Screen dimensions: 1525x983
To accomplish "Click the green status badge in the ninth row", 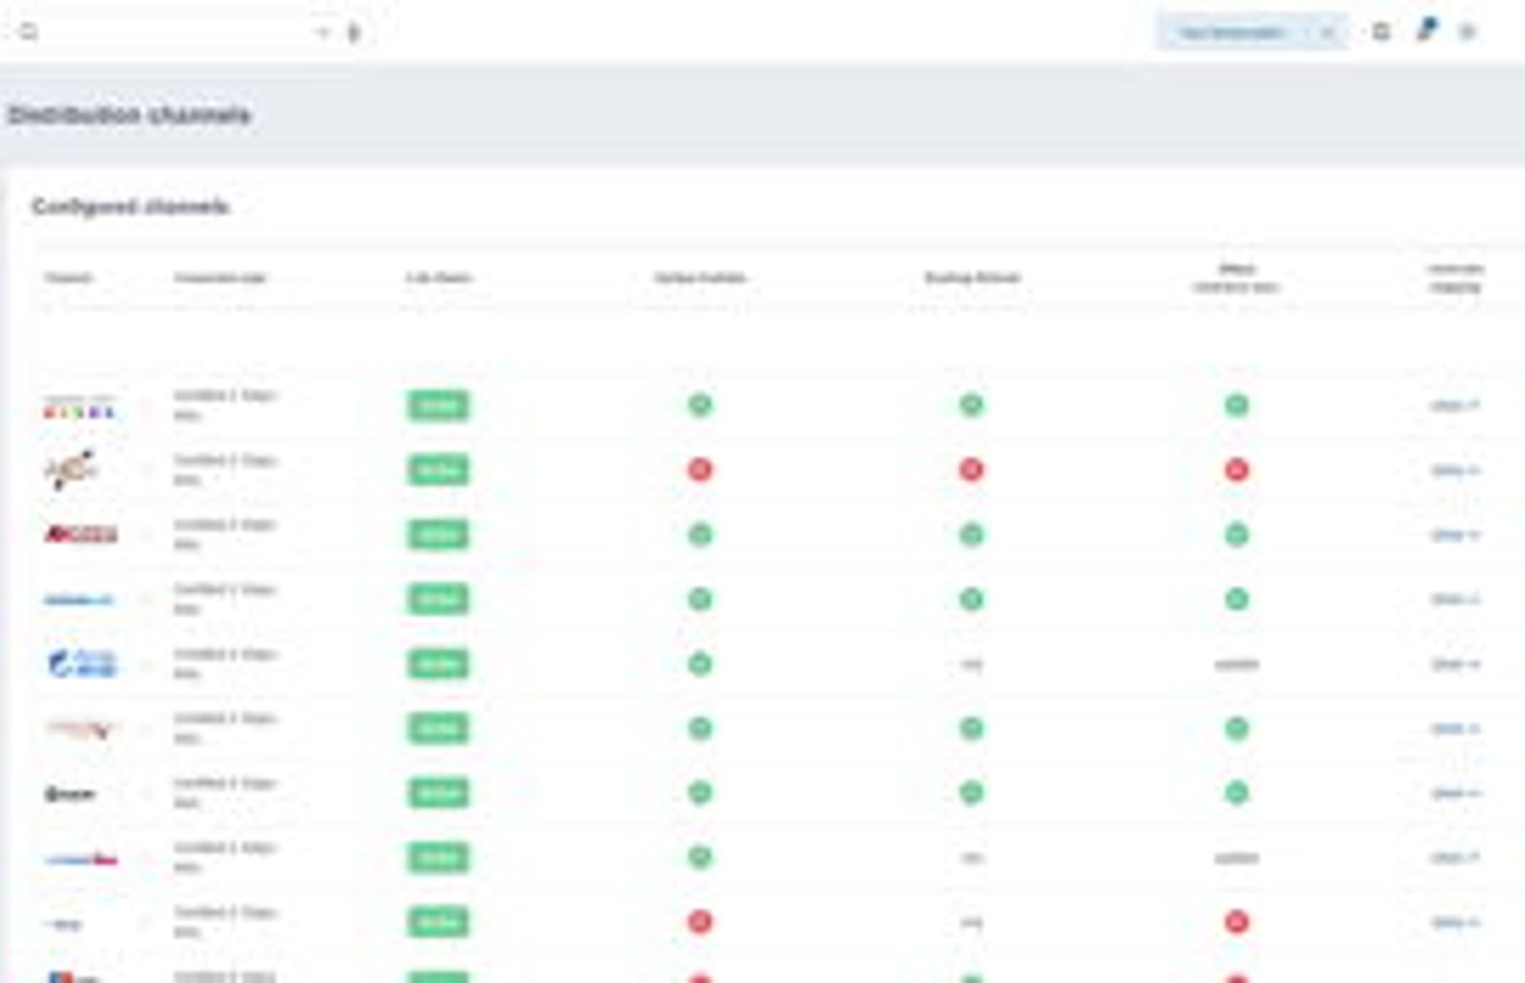I will point(438,922).
